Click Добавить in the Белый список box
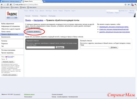Screen dimensions: 137x99 coord(114,47)
